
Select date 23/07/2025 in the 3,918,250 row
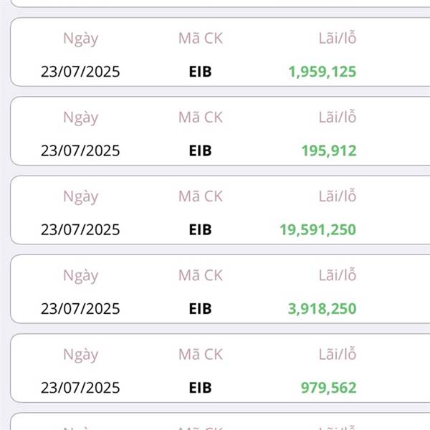tap(80, 308)
